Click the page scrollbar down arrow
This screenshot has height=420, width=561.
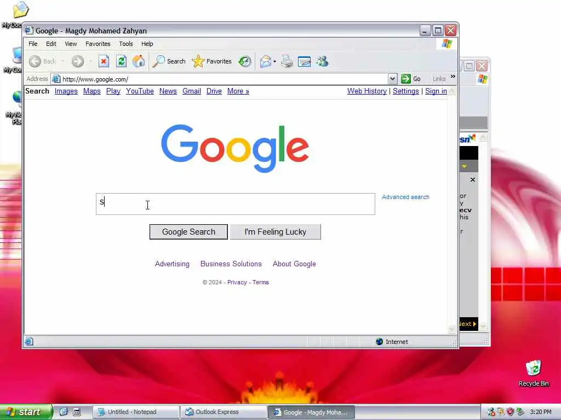452,329
